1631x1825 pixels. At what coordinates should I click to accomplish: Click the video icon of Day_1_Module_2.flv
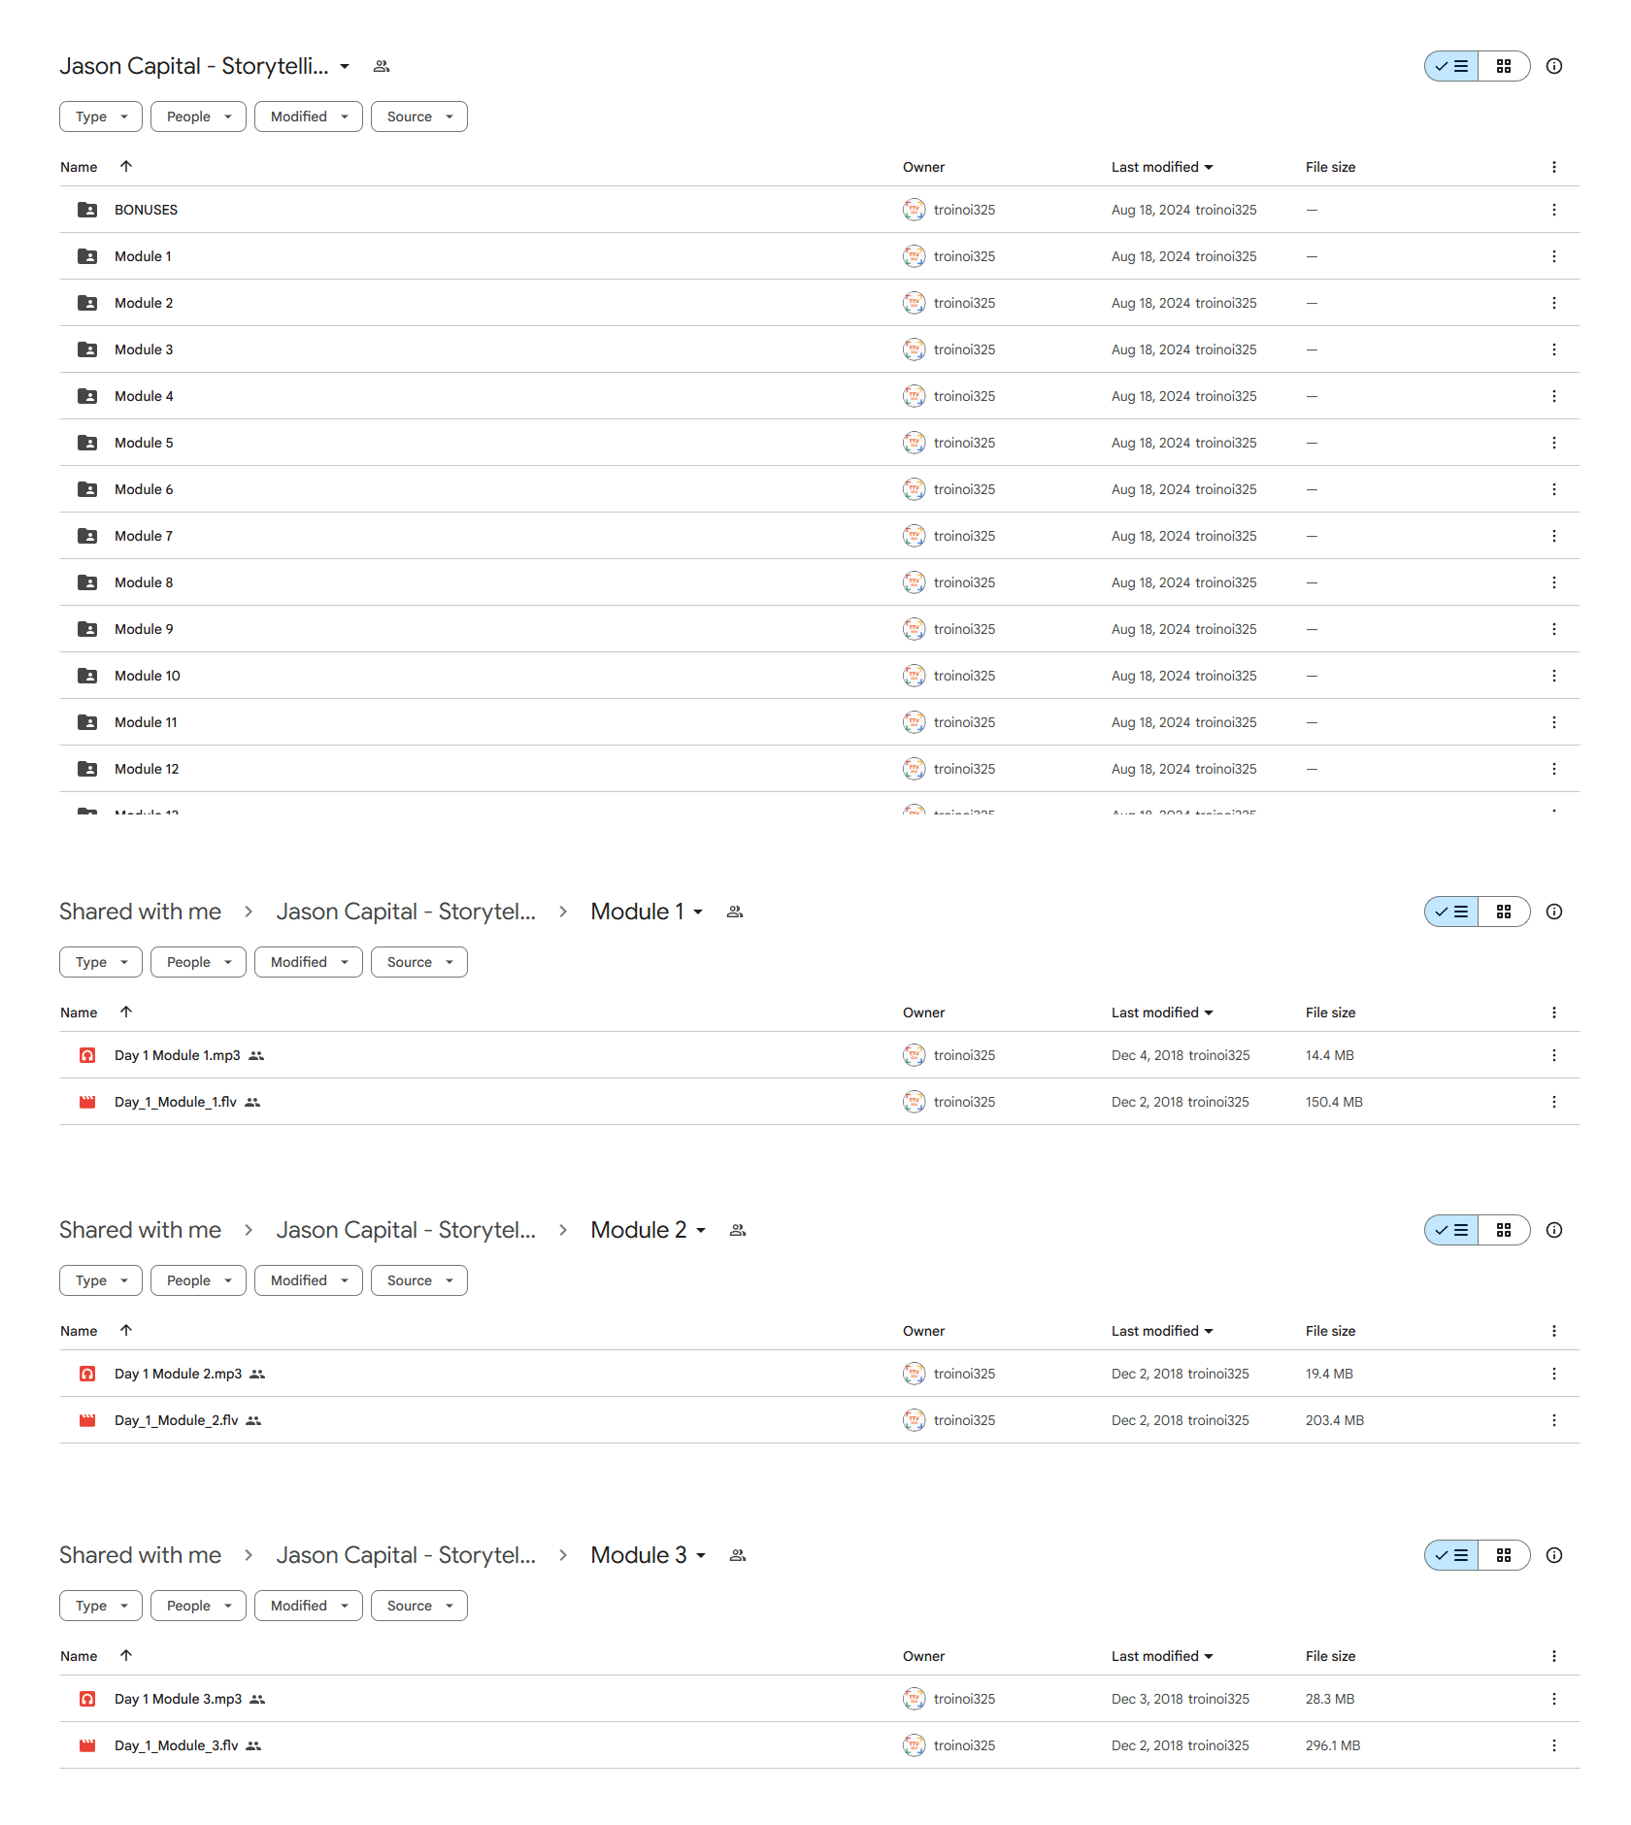tap(87, 1420)
